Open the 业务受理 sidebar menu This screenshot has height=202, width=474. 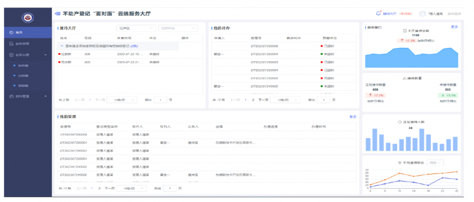(x=28, y=44)
